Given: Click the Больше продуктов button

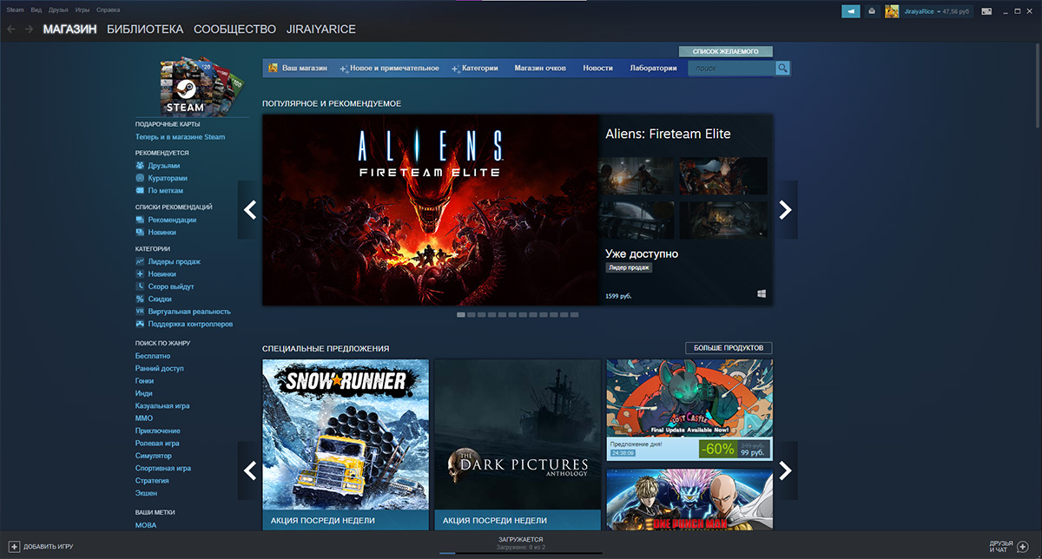Looking at the screenshot, I should [x=728, y=348].
